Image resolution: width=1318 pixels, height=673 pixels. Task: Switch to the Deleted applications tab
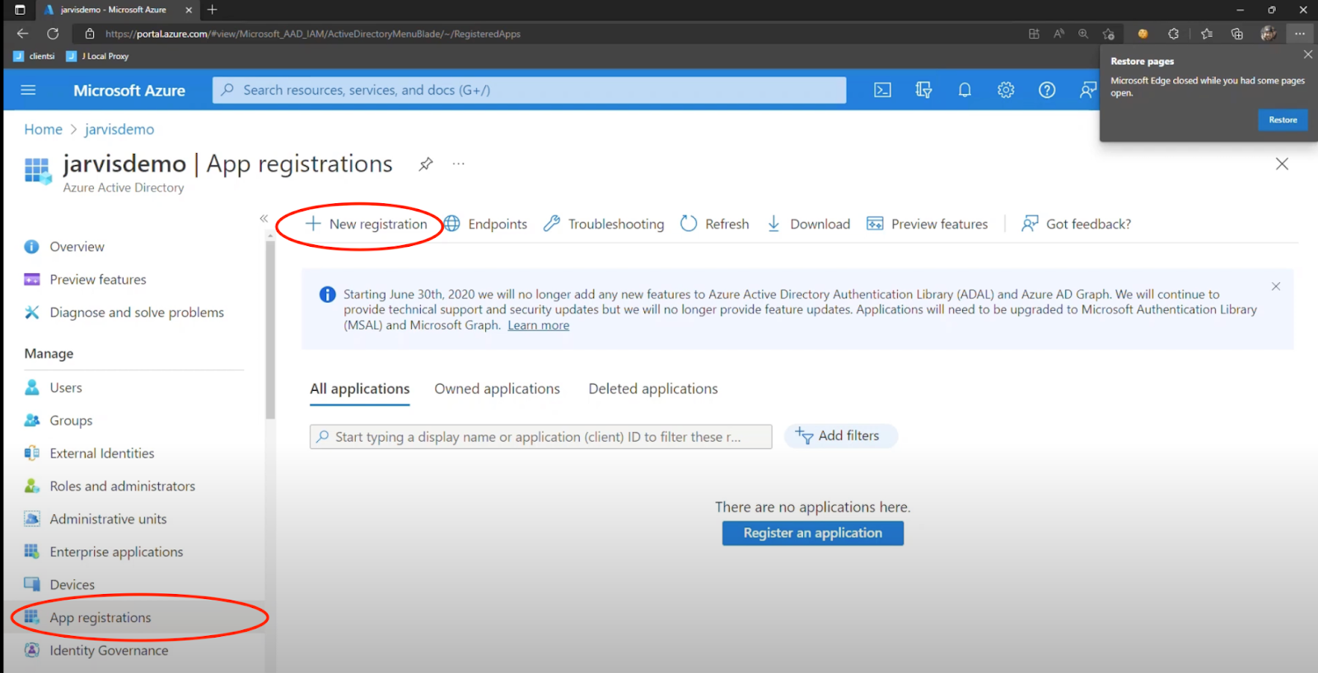pos(653,389)
